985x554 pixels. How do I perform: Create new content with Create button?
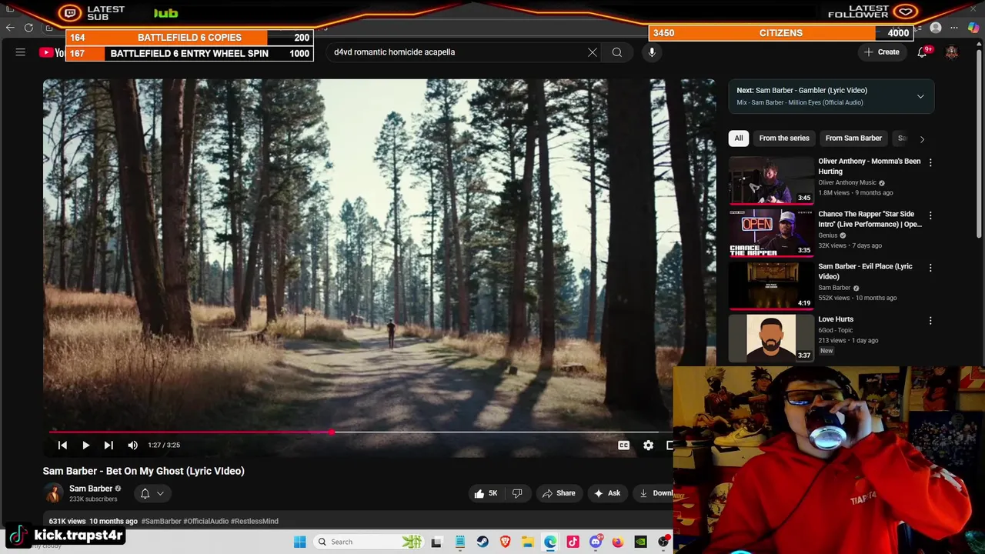click(882, 52)
